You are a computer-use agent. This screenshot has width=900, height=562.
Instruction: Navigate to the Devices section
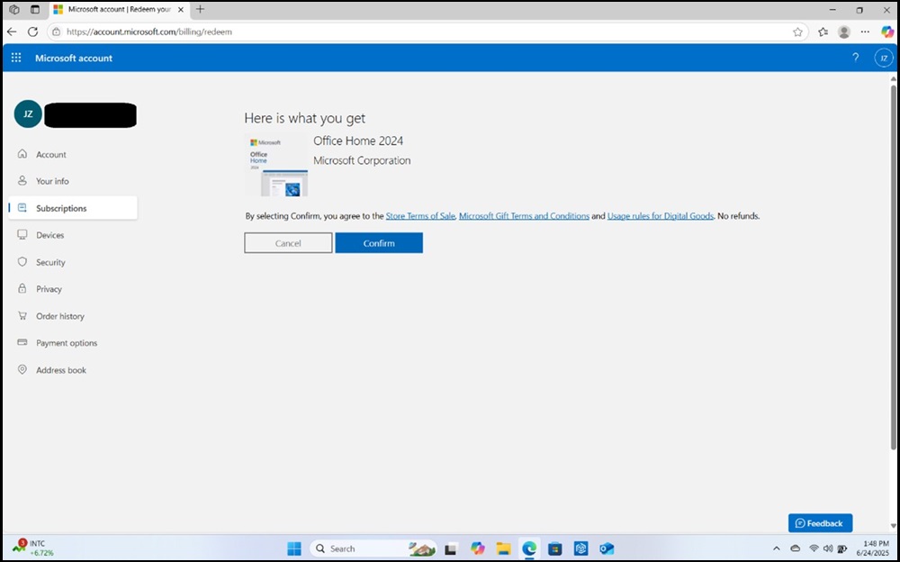click(49, 235)
